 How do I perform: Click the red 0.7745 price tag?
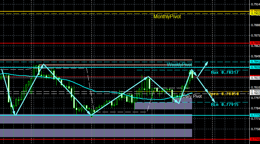pyautogui.click(x=255, y=139)
